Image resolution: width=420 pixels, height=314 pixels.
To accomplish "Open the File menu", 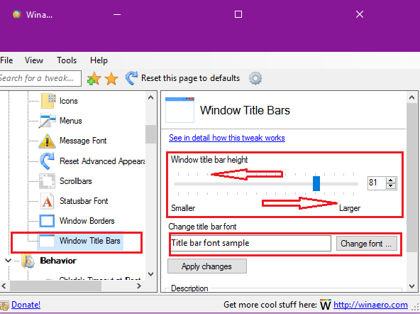I will pos(6,60).
